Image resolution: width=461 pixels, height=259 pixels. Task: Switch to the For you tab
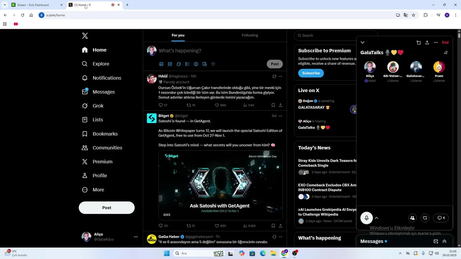click(x=178, y=35)
